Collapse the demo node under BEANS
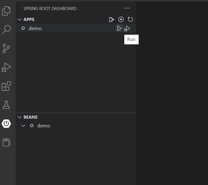This screenshot has width=208, height=185. tap(23, 126)
